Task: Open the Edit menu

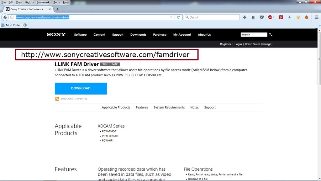Action: pos(11,3)
